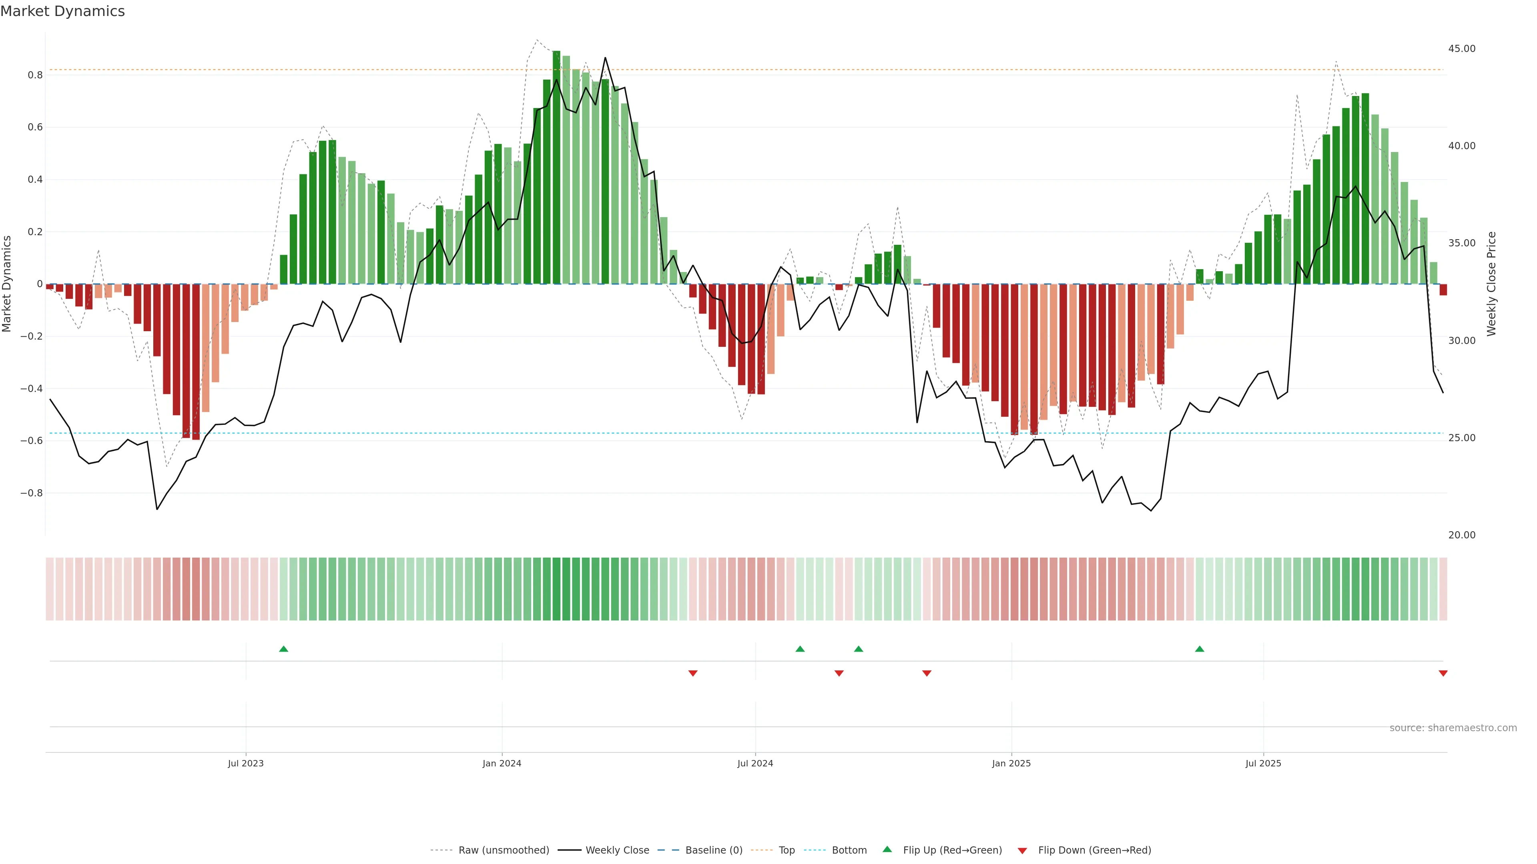Click the green triangle icon in the Flip Up legend
1537x864 pixels.
tap(887, 849)
